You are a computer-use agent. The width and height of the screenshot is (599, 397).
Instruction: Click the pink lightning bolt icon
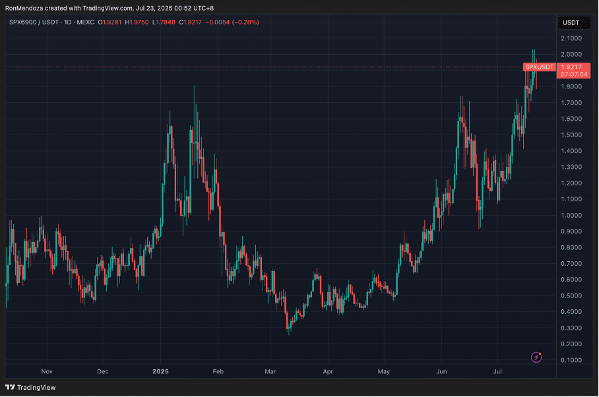pos(536,357)
